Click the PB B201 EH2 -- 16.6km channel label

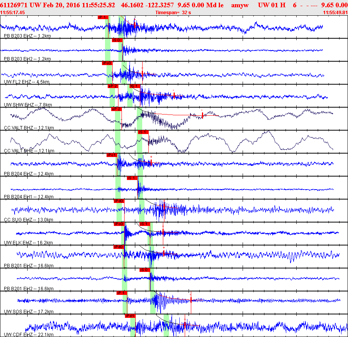[29, 288]
